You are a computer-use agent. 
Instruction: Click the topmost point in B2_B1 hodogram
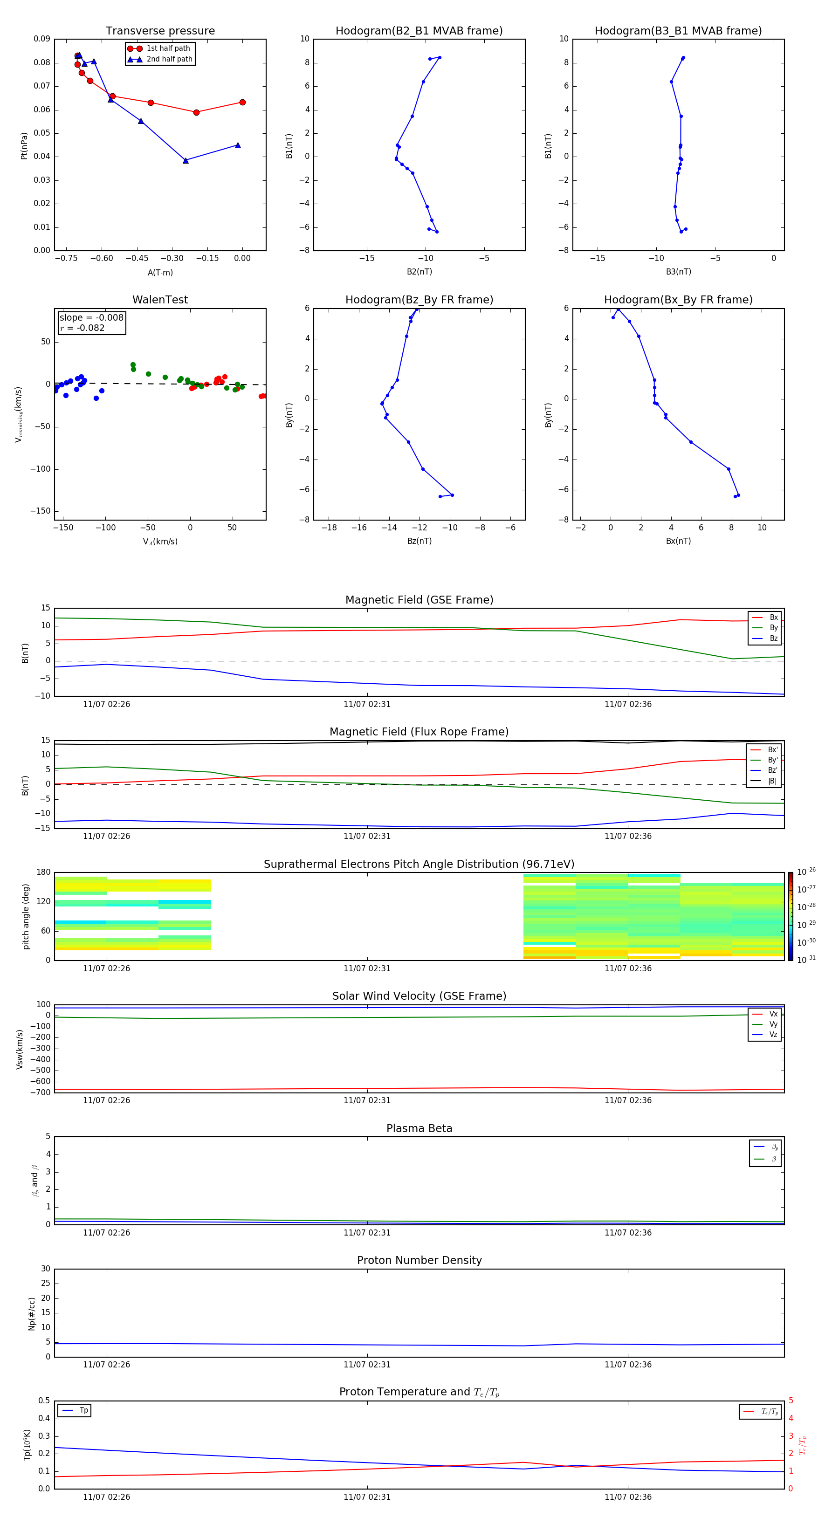tap(440, 58)
